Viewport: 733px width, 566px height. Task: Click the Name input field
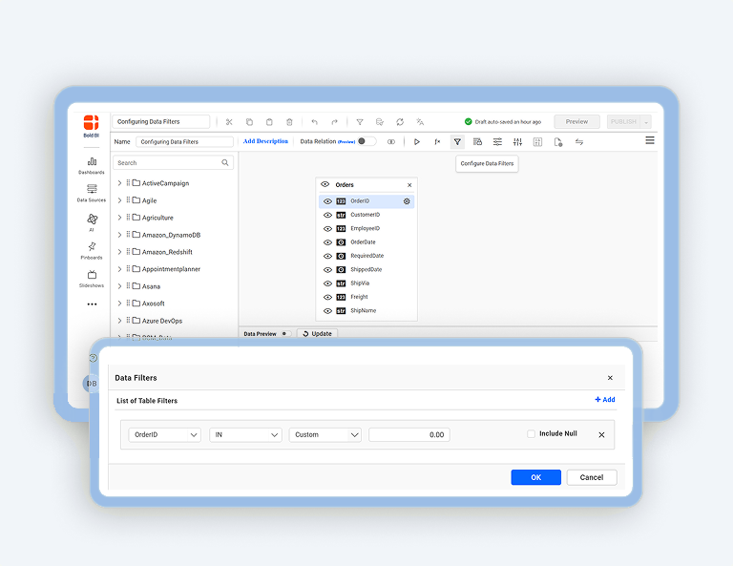click(x=184, y=141)
